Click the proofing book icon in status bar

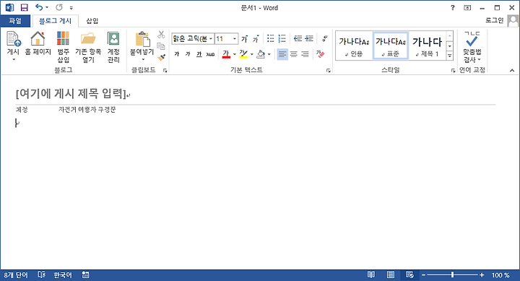41,274
